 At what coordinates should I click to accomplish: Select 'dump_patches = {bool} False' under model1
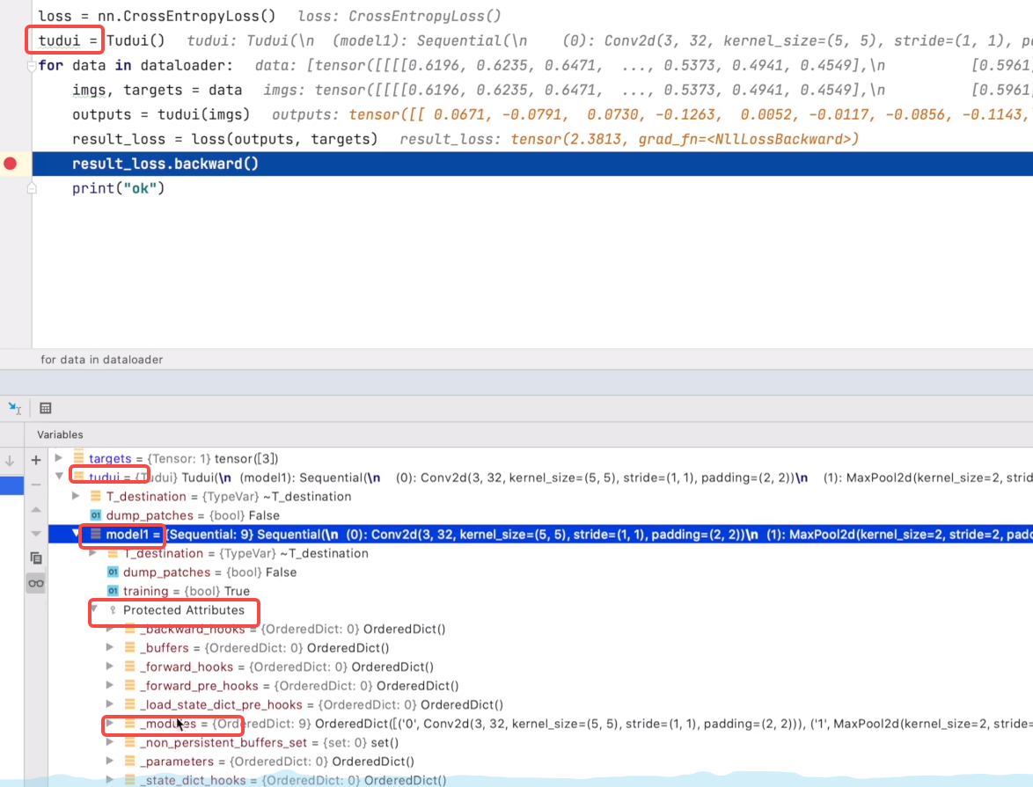(540, 572)
